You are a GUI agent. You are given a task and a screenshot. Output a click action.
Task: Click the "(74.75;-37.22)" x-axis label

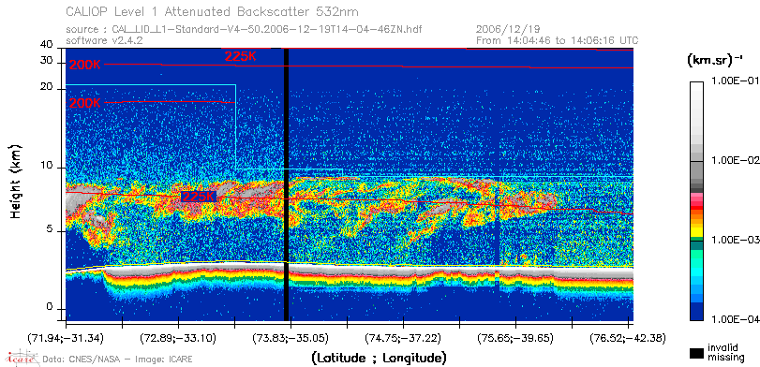point(403,337)
